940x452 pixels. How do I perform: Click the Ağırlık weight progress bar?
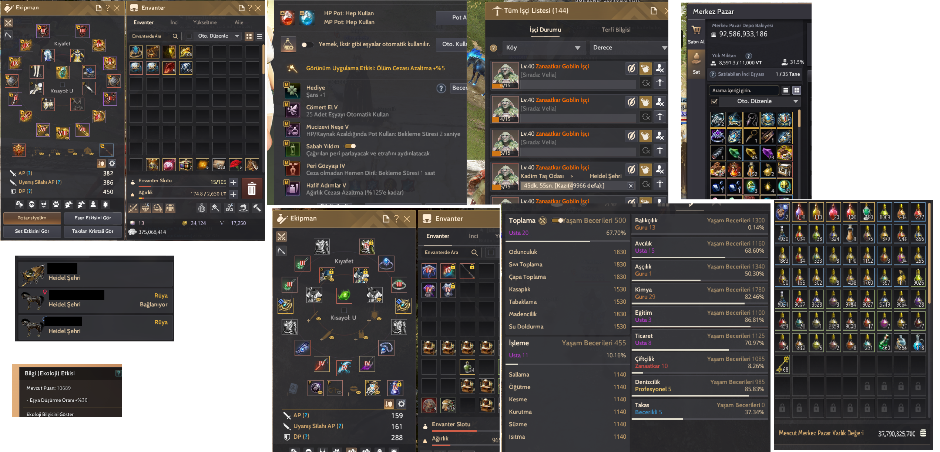[182, 198]
